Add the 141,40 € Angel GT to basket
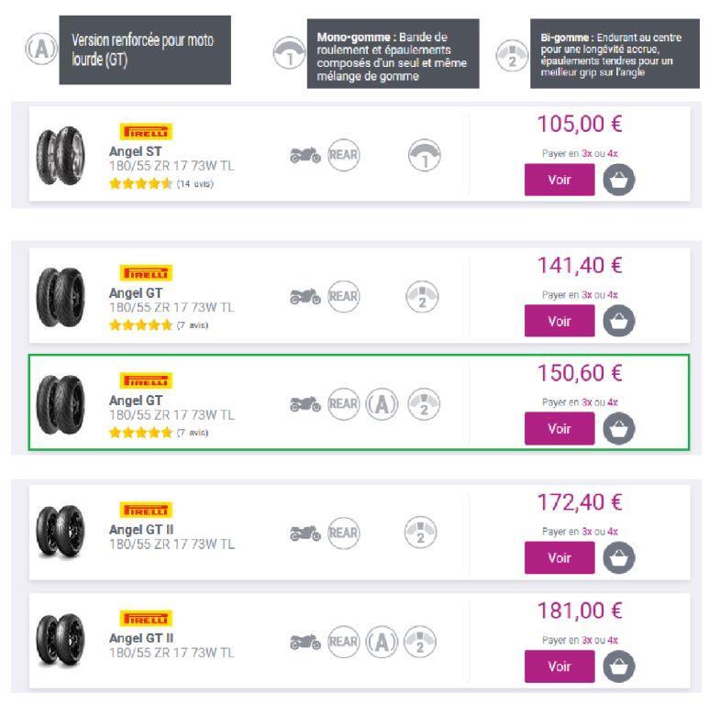This screenshot has height=704, width=720. 619,321
